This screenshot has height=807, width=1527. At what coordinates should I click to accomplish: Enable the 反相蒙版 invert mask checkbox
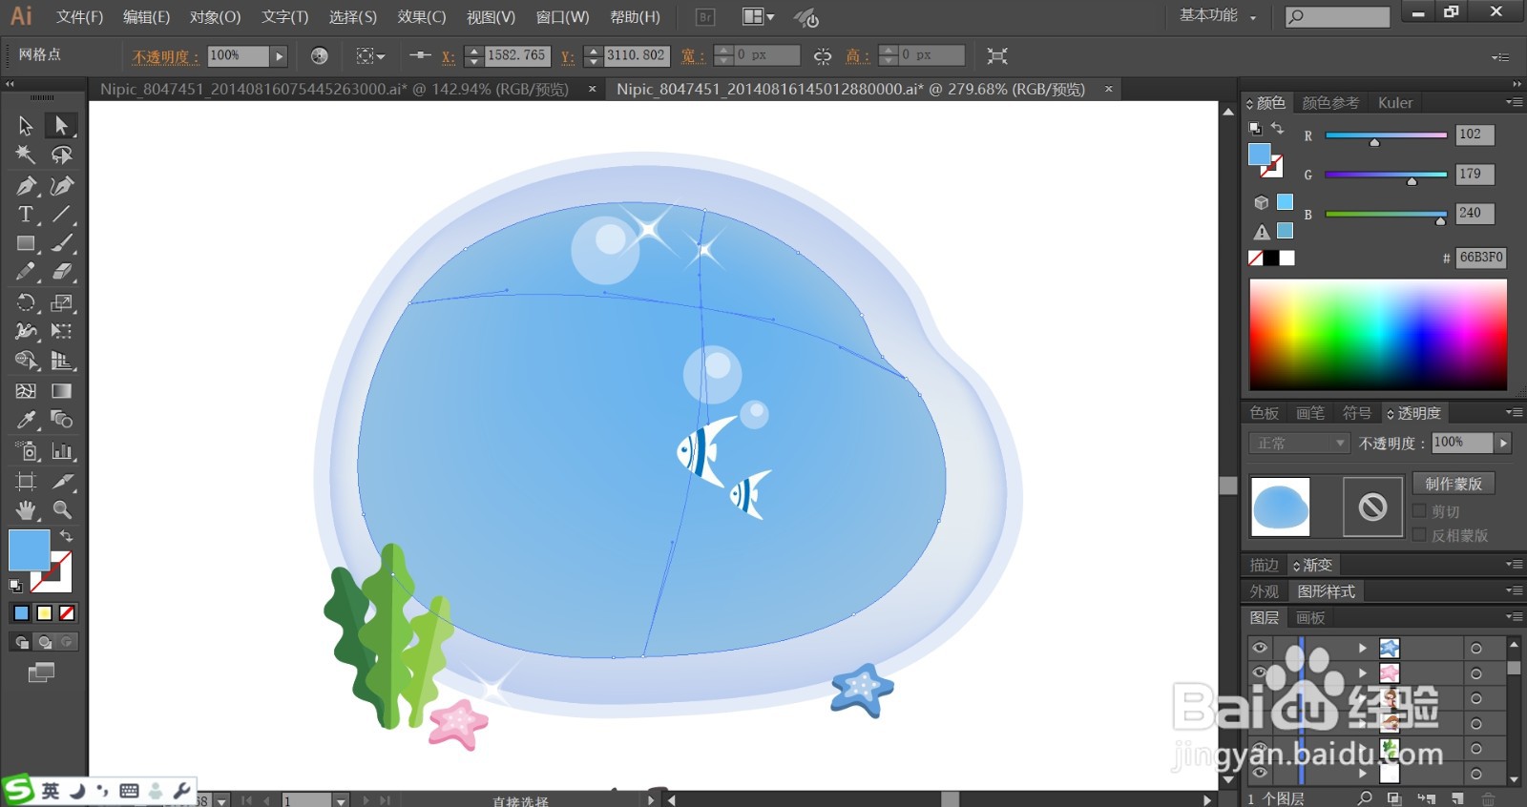coord(1419,535)
